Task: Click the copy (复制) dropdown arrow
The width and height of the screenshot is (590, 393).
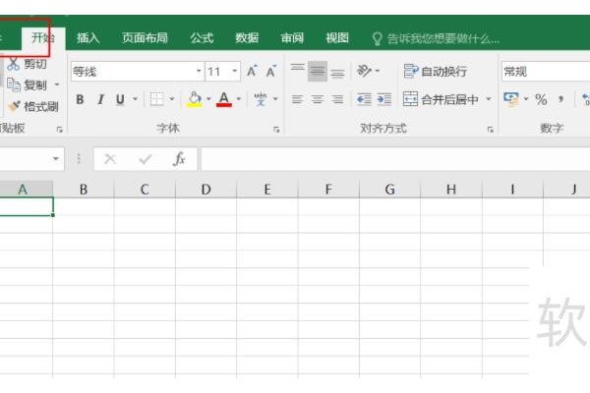Action: [x=57, y=84]
